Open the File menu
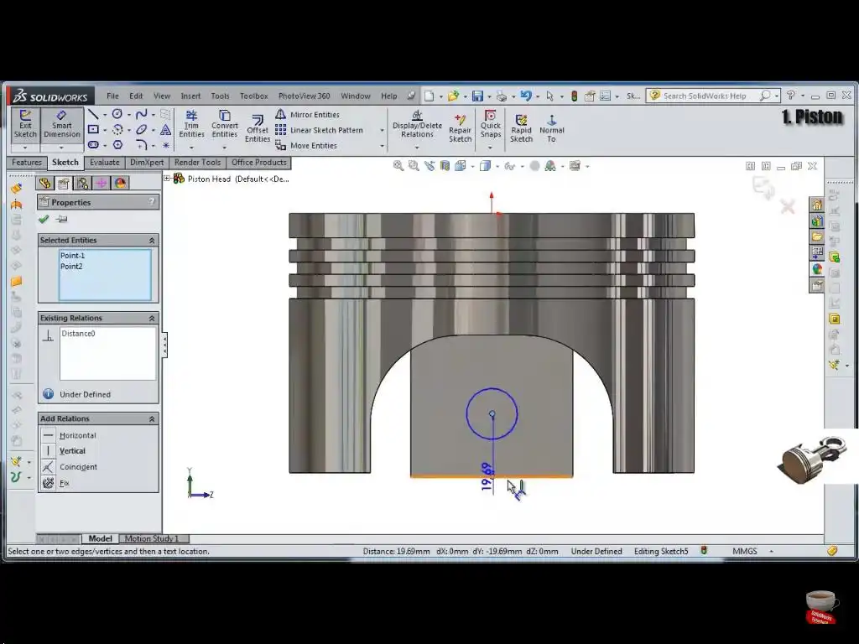Viewport: 859px width, 644px height. 112,96
